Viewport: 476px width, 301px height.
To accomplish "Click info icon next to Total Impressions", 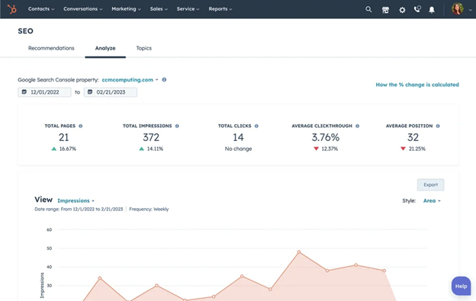I will (x=177, y=126).
